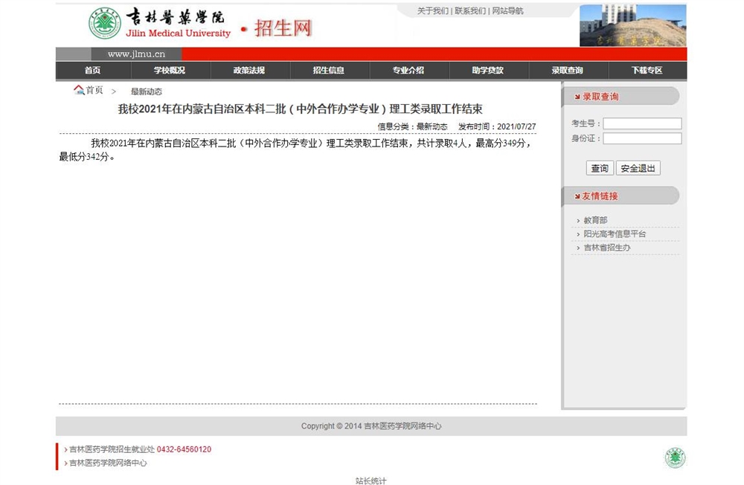Screen dimensions: 744x485
Task: Click the 发布时间：2021/07/27 text
Action: tap(497, 126)
